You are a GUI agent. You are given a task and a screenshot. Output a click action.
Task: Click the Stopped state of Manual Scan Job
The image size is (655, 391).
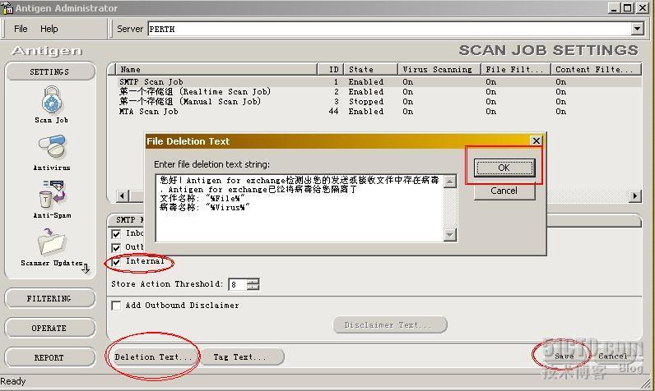tap(366, 102)
